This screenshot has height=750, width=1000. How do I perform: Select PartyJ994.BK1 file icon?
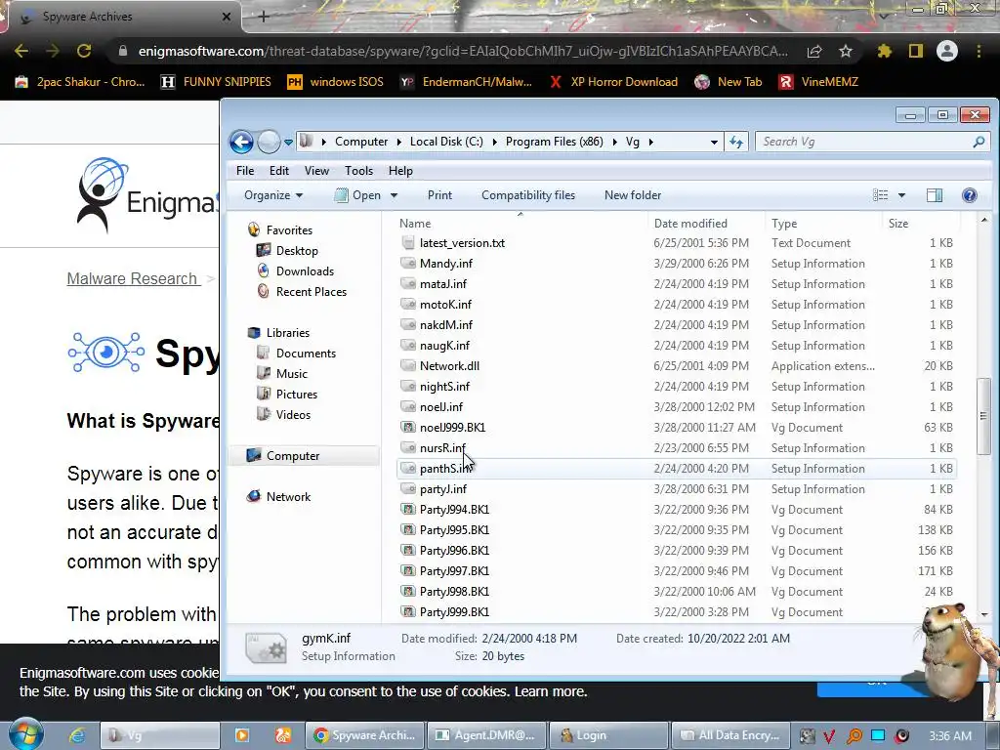[x=408, y=510]
